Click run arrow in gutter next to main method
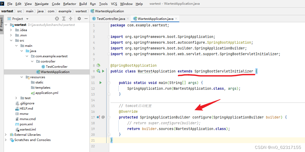This screenshot has width=305, height=152. pyautogui.click(x=100, y=83)
